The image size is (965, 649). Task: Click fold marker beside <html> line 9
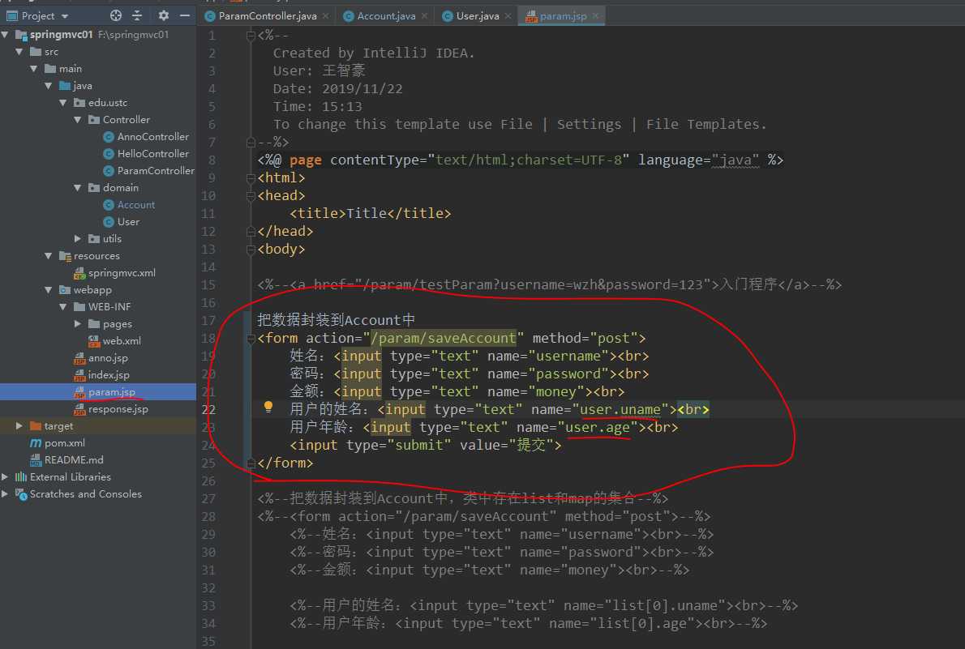click(251, 178)
